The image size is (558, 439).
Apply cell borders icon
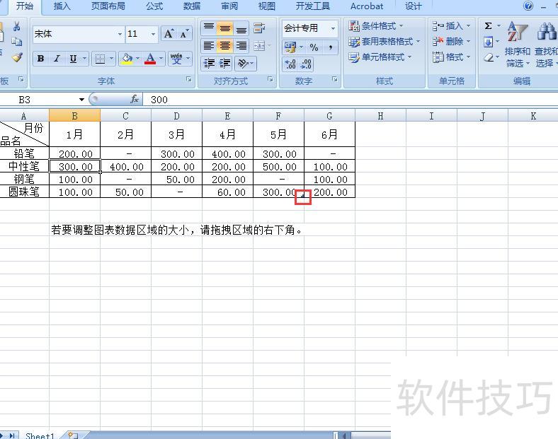(x=100, y=59)
